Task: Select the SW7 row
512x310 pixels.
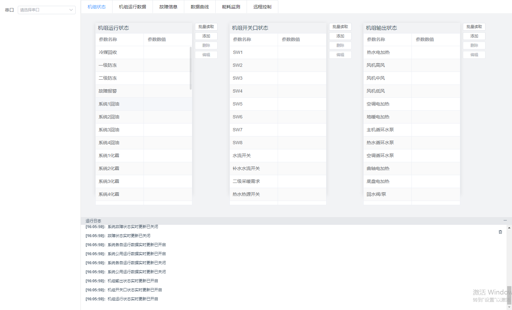Action: point(278,130)
